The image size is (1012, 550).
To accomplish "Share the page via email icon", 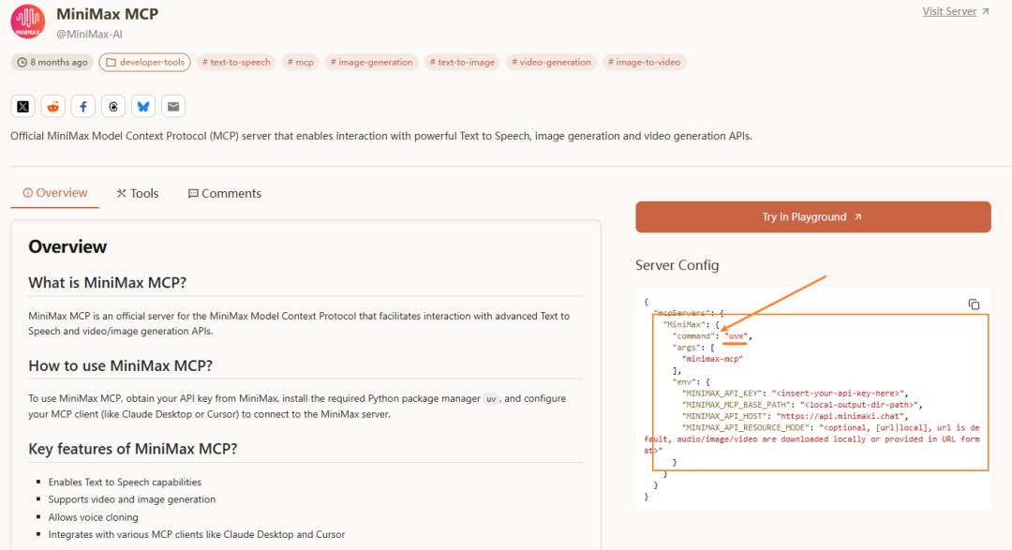I will (x=173, y=107).
